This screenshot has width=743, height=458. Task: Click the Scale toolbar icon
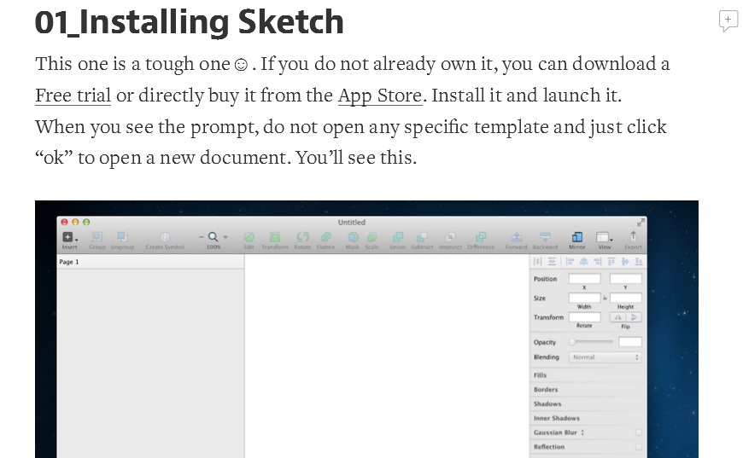[372, 237]
